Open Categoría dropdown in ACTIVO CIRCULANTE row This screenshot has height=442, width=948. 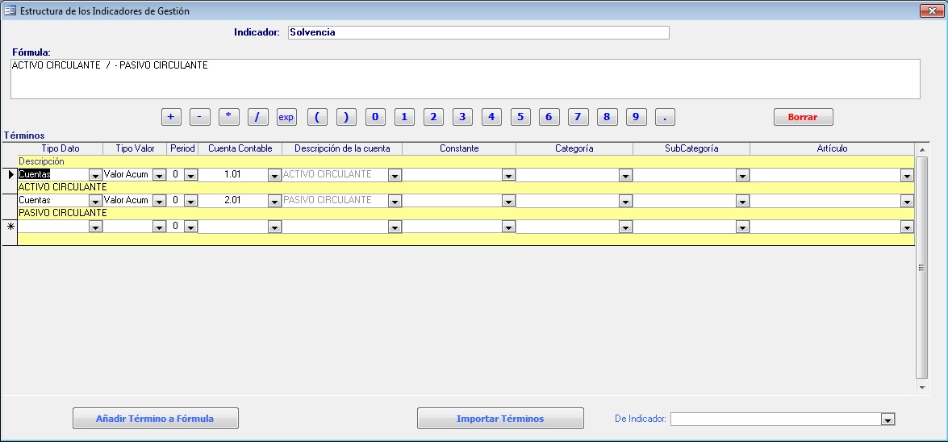click(x=625, y=175)
